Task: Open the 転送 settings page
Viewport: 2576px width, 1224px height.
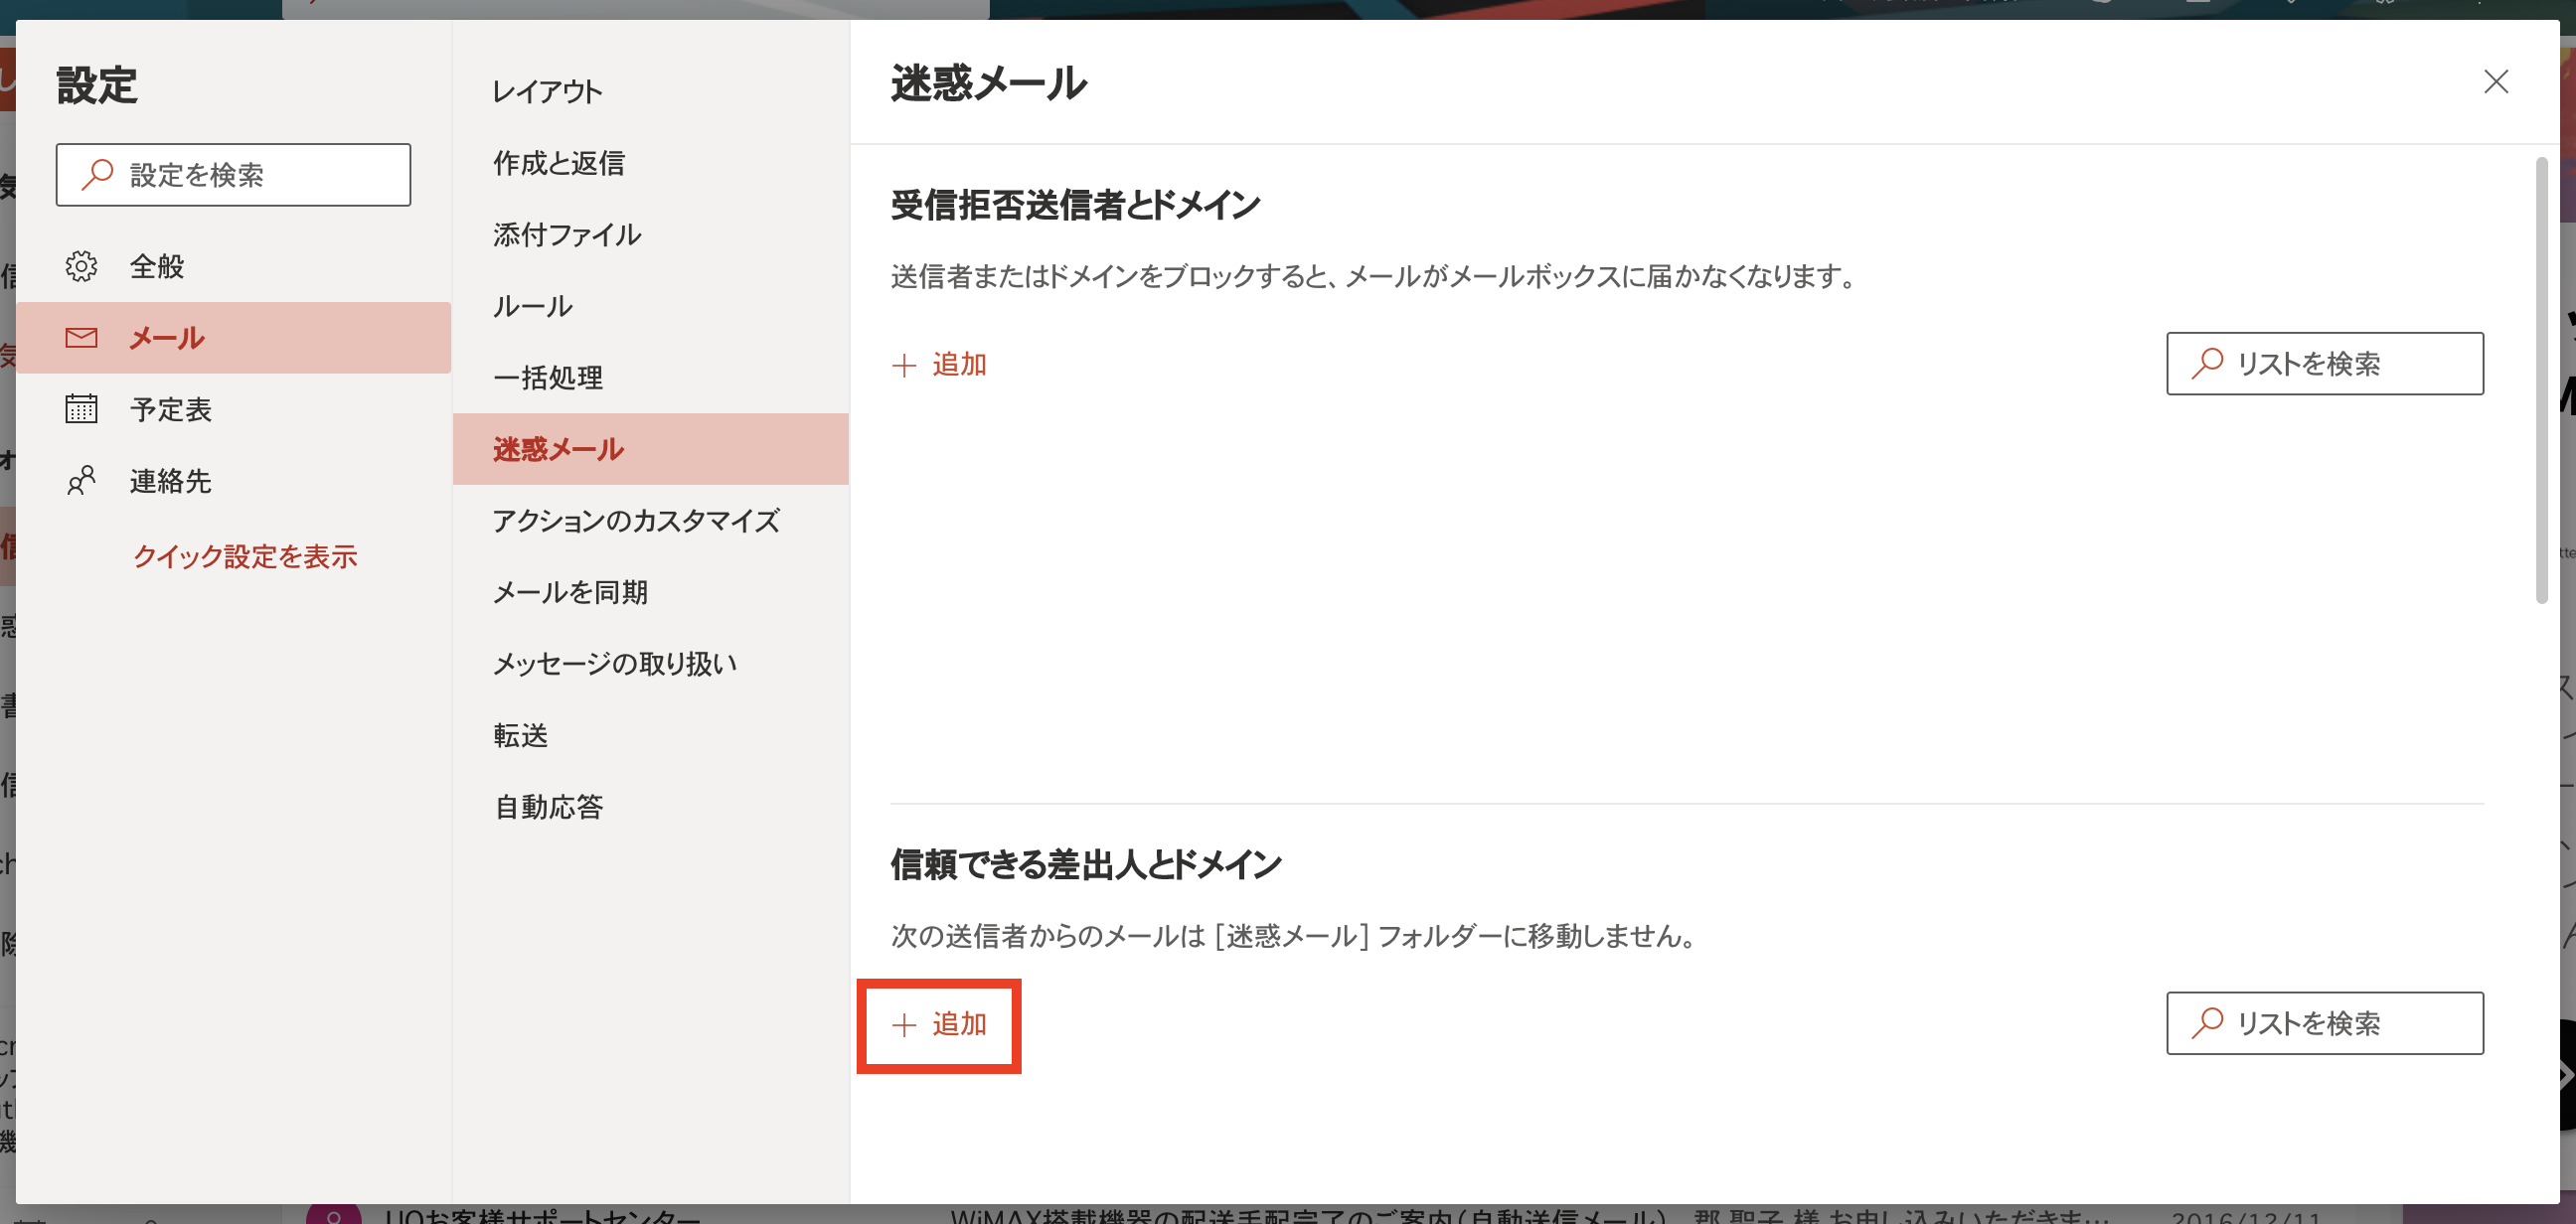Action: tap(521, 735)
